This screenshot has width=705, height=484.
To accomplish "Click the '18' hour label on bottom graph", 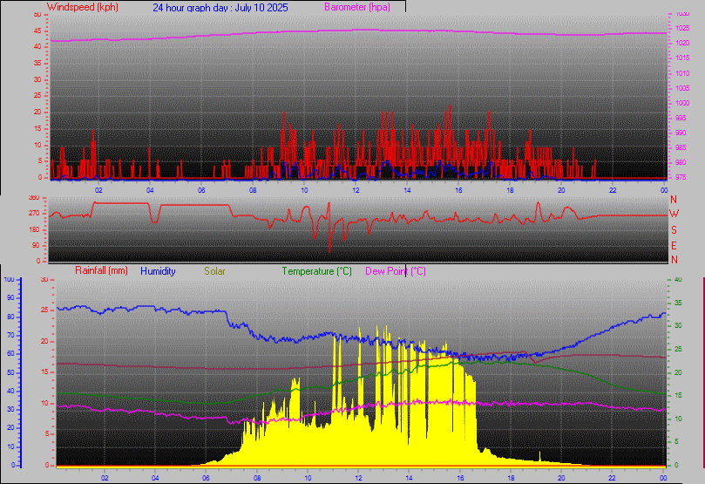I will coord(511,478).
